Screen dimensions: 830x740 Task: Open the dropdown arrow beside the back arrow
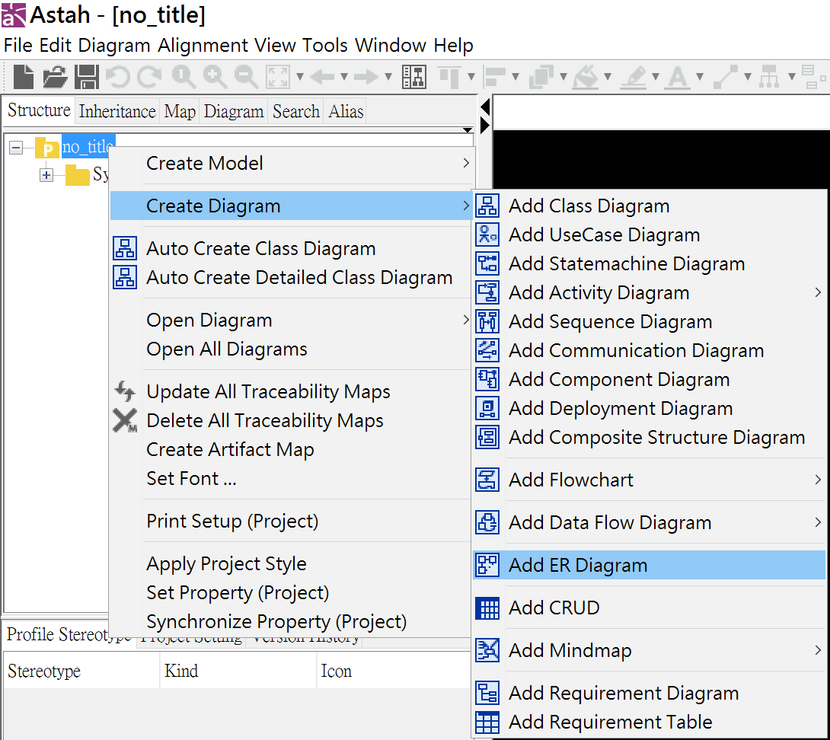coord(344,77)
